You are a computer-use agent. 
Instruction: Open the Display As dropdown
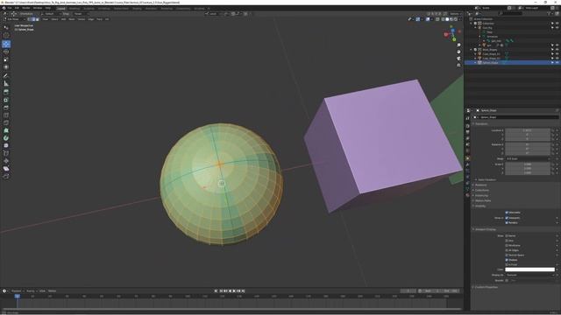529,275
